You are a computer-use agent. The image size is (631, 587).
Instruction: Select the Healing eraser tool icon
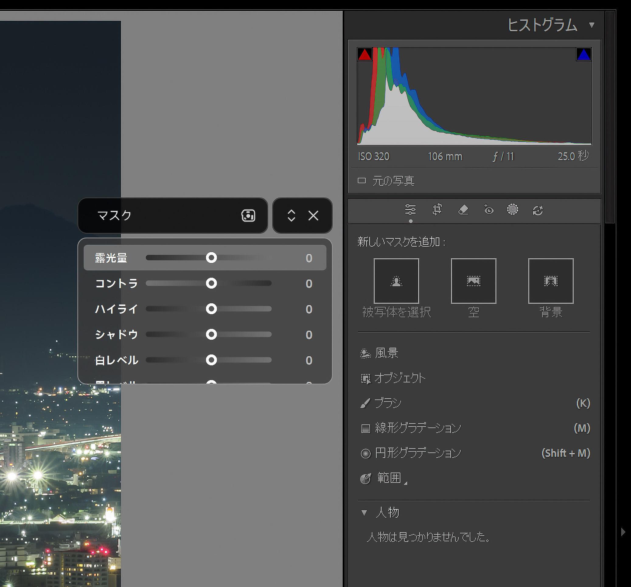tap(463, 210)
